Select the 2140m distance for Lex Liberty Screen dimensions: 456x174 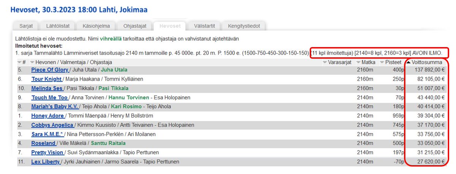[364, 162]
